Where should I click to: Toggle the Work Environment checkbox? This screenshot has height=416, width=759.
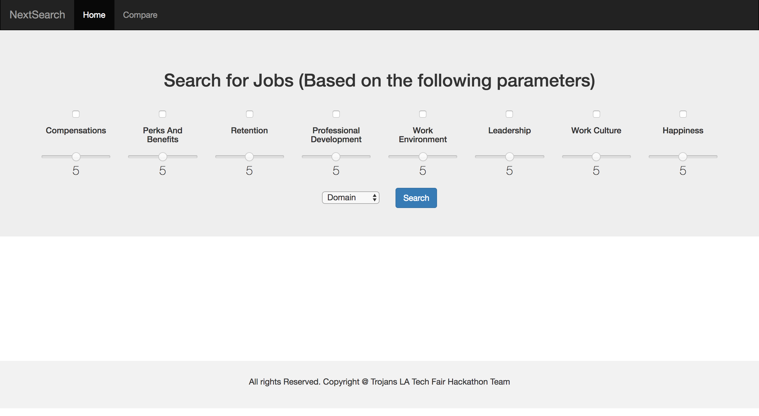coord(423,114)
